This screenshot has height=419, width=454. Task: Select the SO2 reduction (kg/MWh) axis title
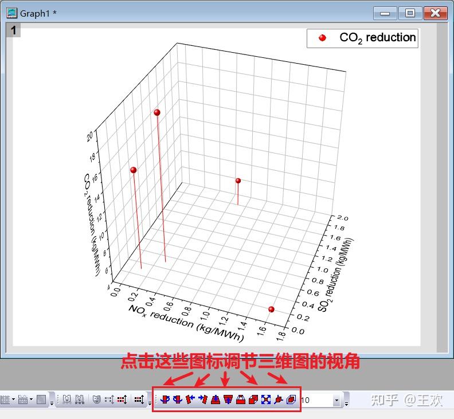(336, 275)
